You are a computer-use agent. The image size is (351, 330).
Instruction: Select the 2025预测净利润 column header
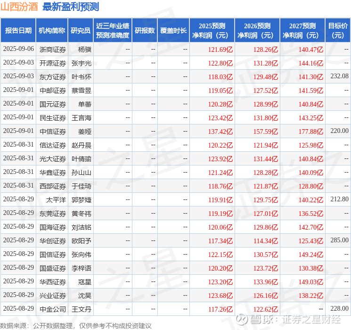[x=212, y=31]
